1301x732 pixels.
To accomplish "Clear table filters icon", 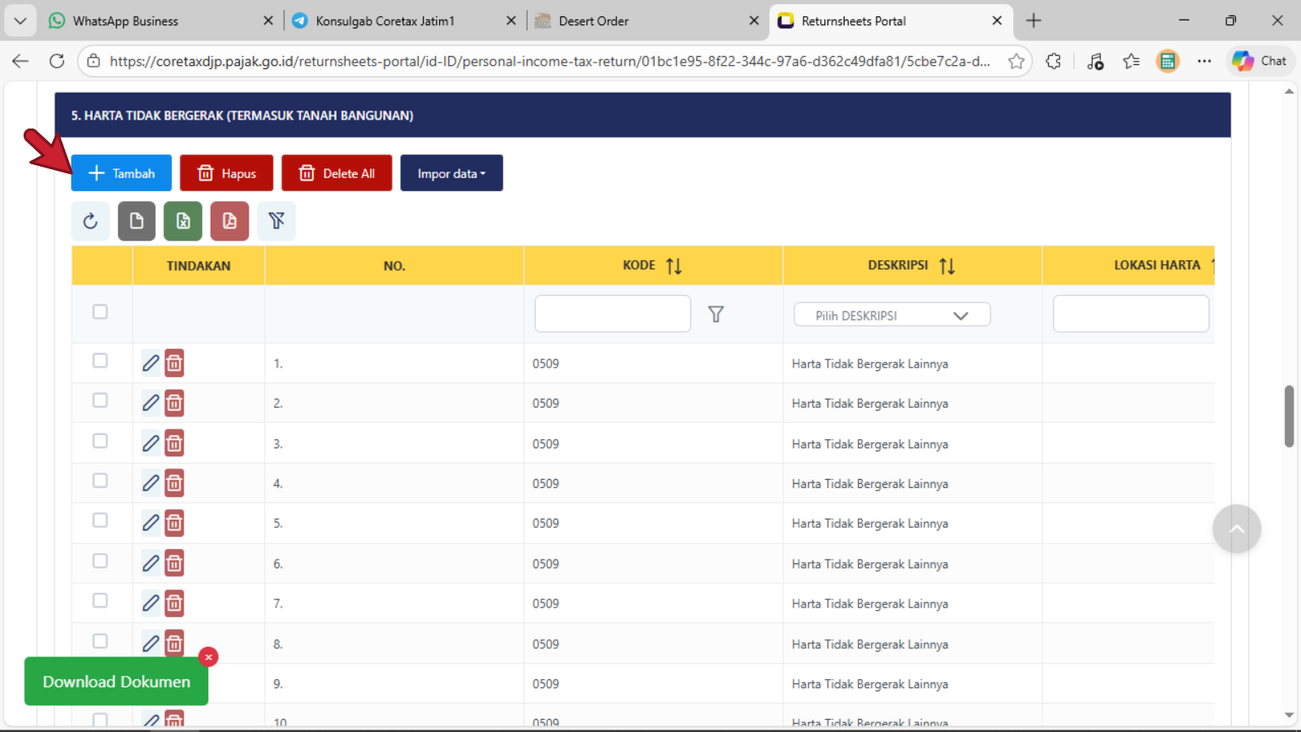I will (x=276, y=221).
